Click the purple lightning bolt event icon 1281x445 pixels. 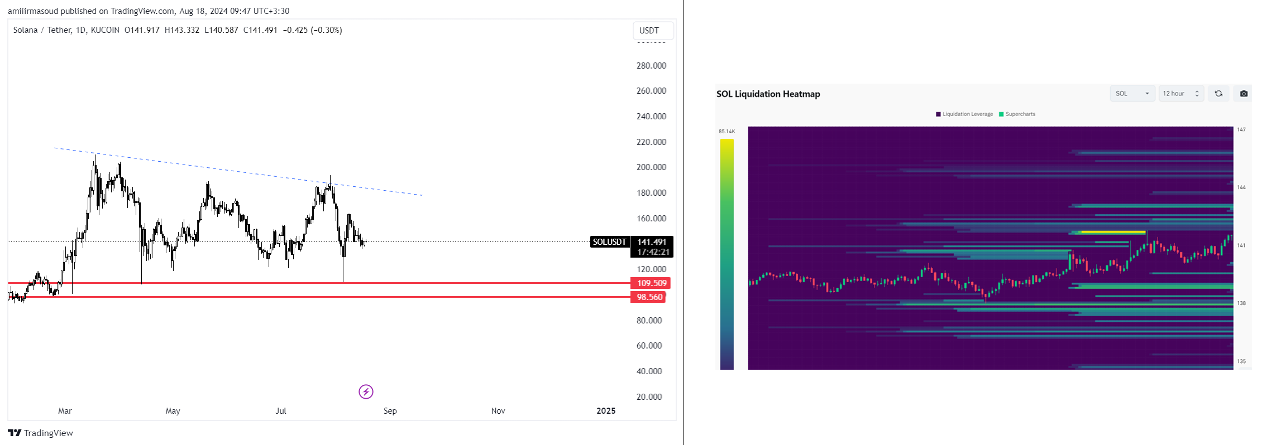coord(366,391)
